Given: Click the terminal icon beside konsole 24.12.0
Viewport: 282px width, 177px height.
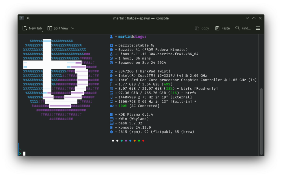Looking at the screenshot, I should 111,128.
